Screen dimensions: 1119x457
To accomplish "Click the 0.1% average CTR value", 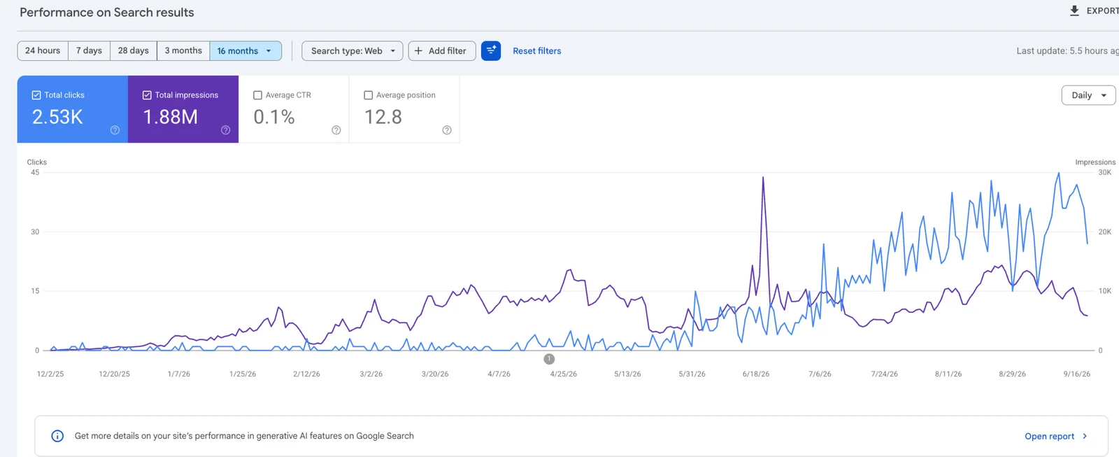I will [274, 117].
